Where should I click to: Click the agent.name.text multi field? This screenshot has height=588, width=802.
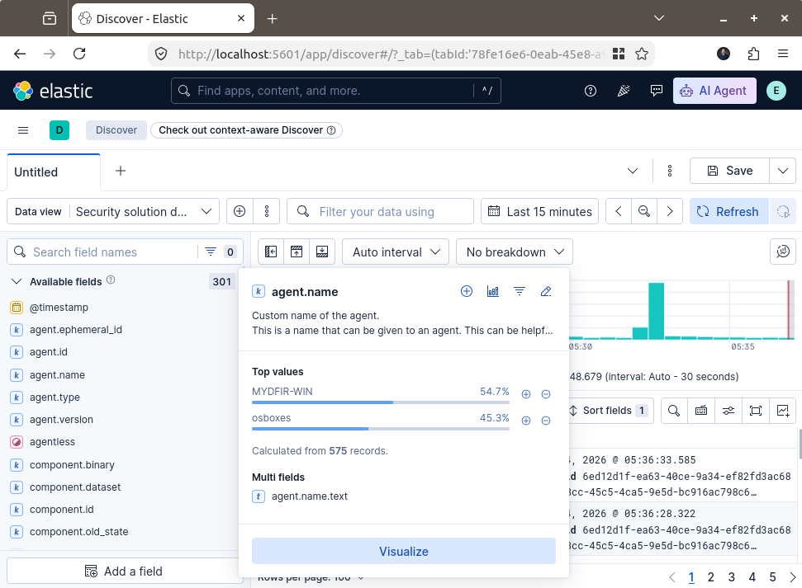310,496
